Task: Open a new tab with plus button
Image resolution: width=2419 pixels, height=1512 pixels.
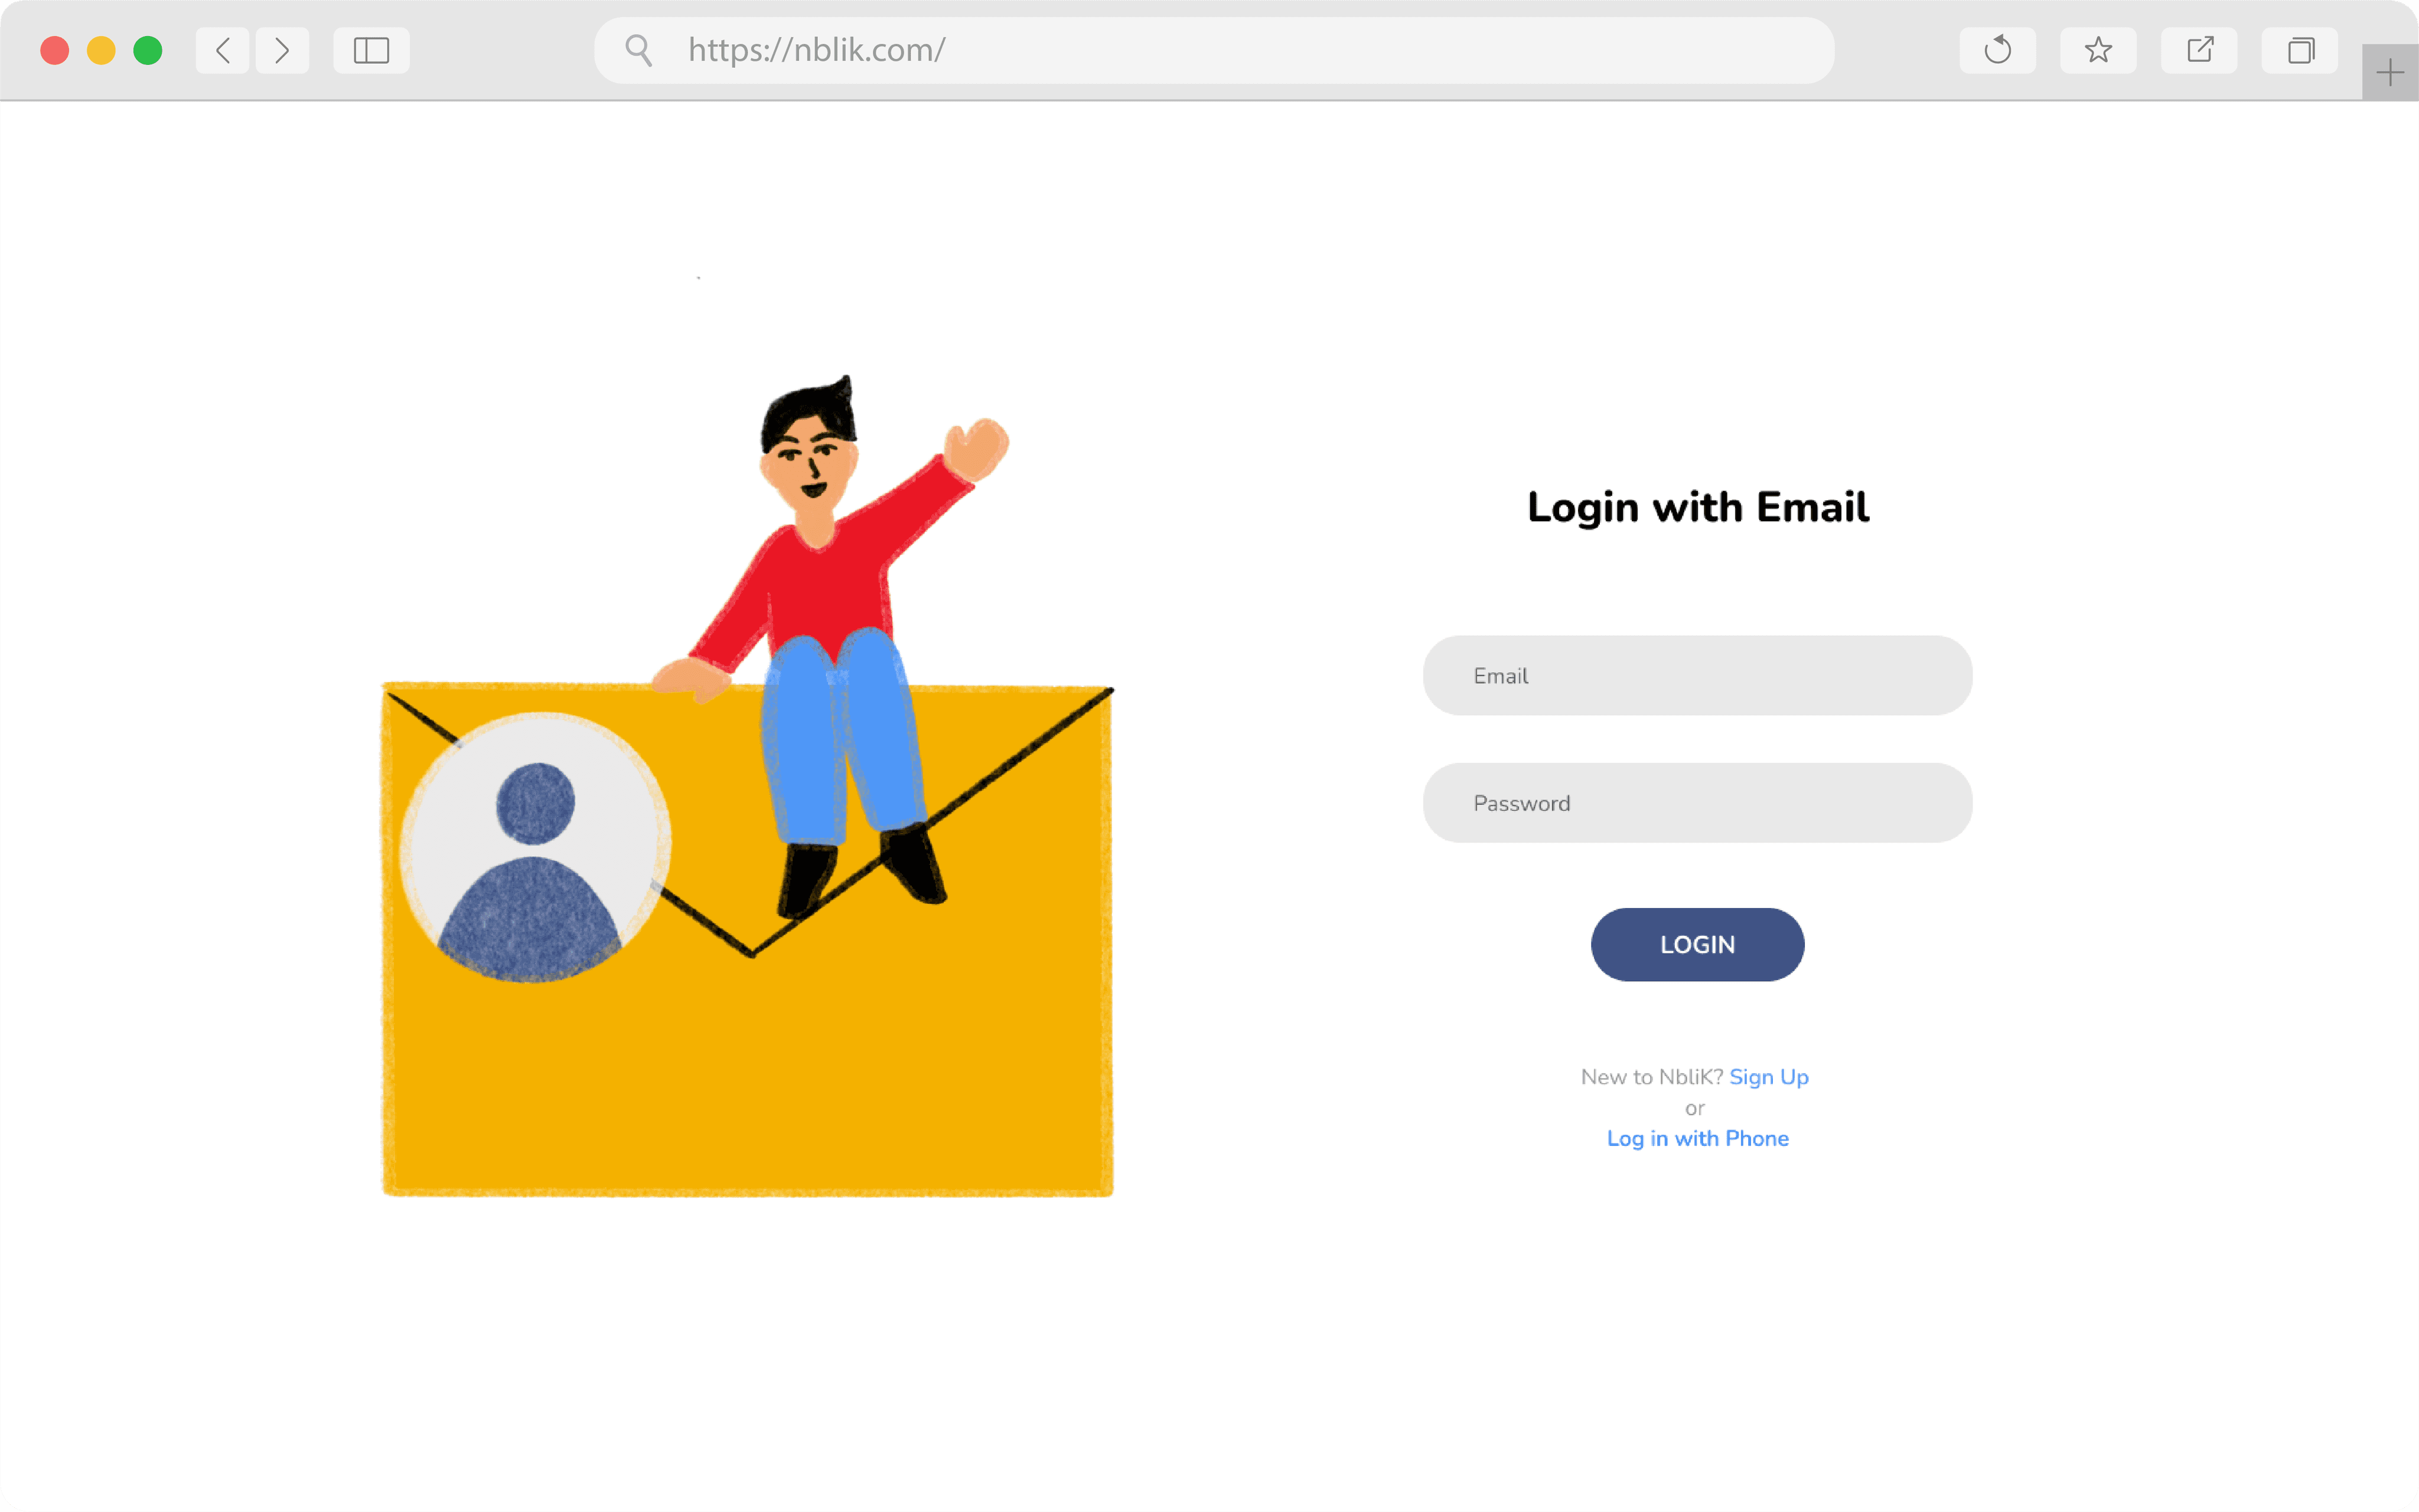Action: click(2390, 72)
